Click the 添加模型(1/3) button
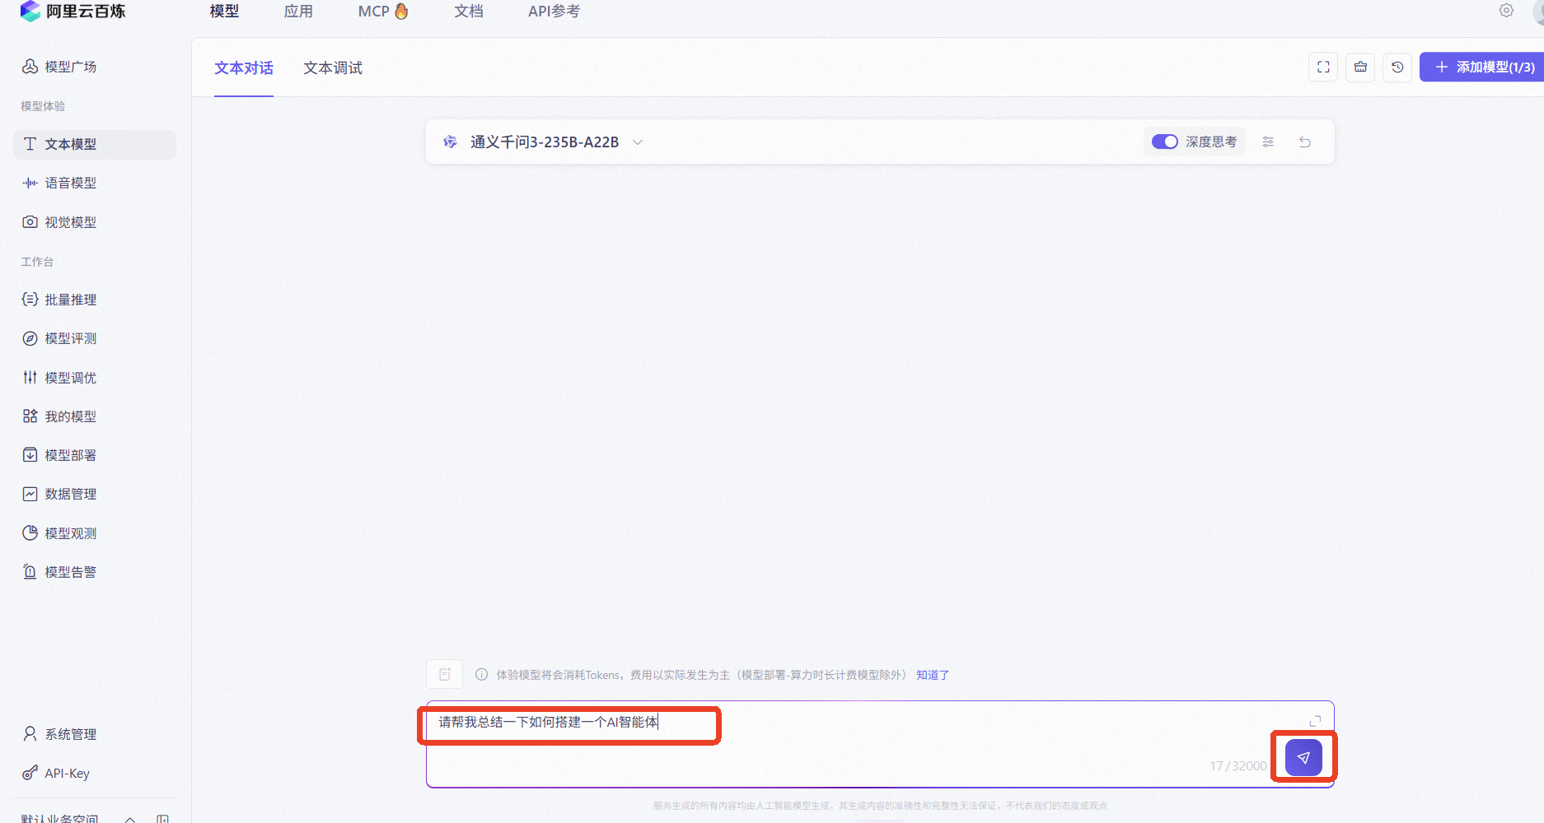The height and width of the screenshot is (823, 1544). [1481, 67]
